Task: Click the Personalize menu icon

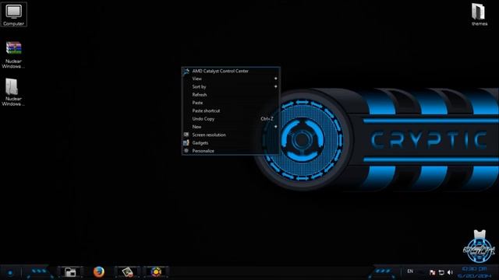Action: point(186,151)
